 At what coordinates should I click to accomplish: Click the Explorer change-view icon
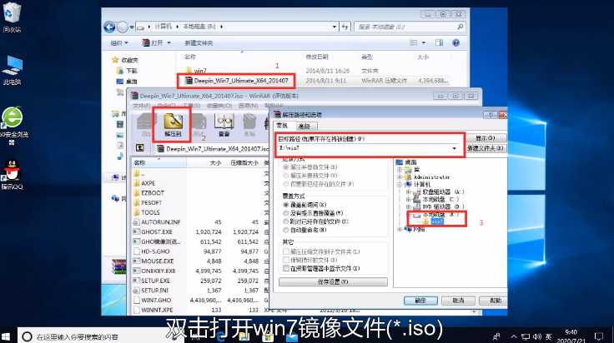click(x=414, y=42)
